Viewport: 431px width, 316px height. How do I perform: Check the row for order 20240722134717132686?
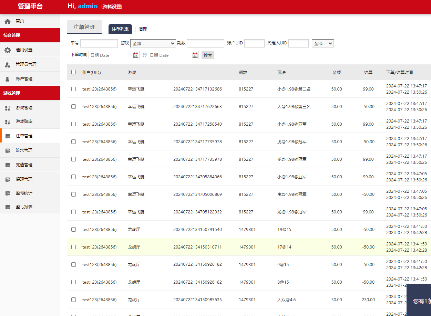[x=73, y=89]
